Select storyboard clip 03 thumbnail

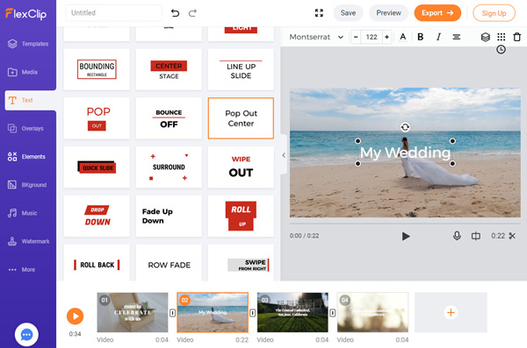(292, 312)
